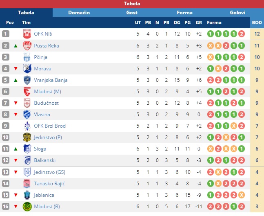Click the Mladost (B) green logo
Screen dimensions: 264x216
27,207
